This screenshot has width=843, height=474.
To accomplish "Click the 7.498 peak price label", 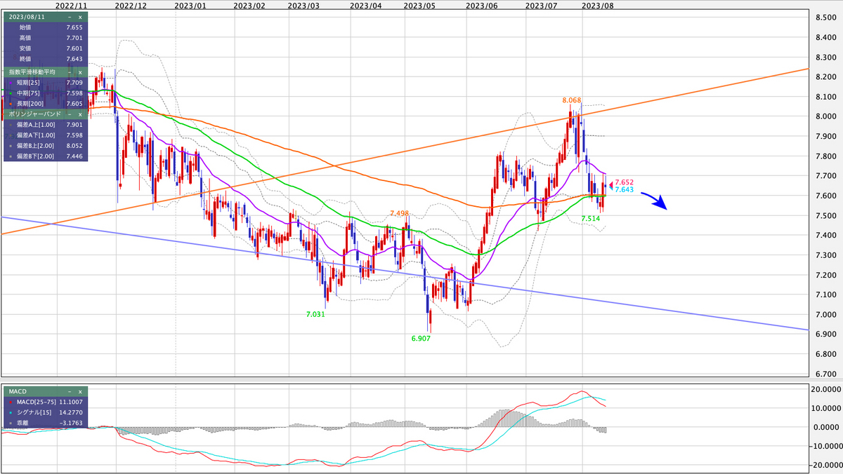I will 399,213.
